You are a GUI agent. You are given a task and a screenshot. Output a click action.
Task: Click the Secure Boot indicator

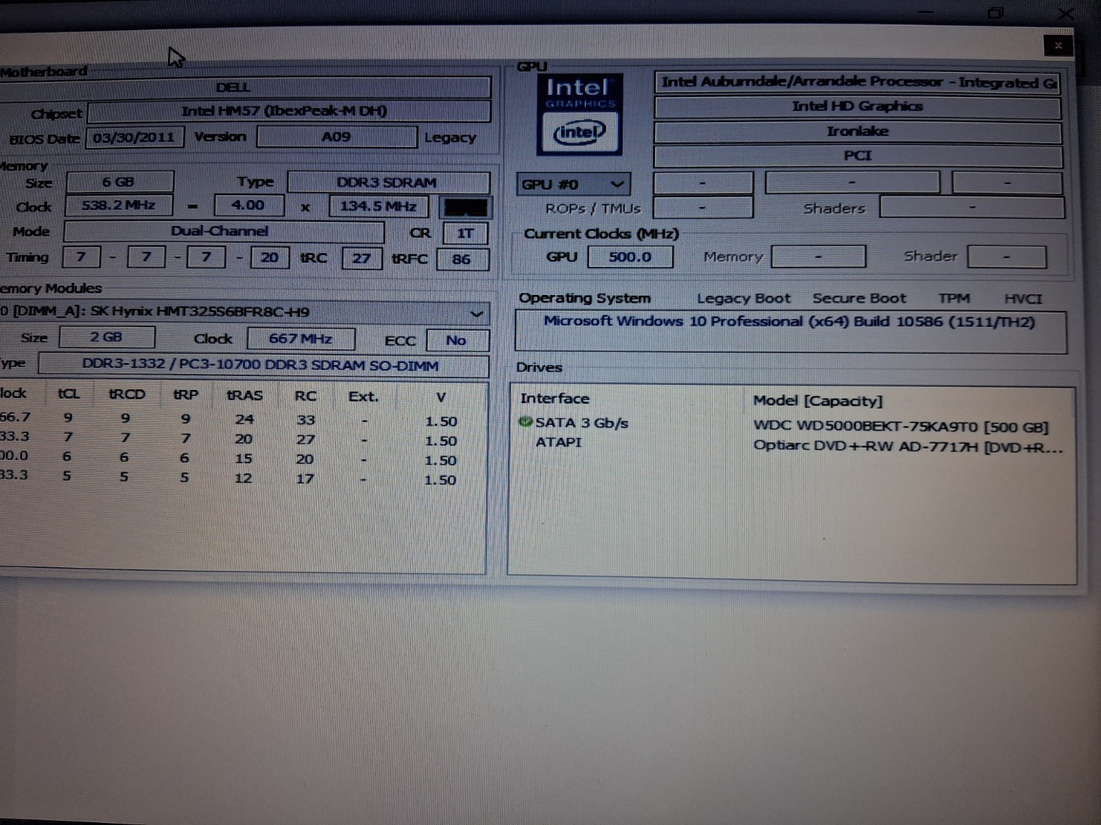[x=859, y=298]
